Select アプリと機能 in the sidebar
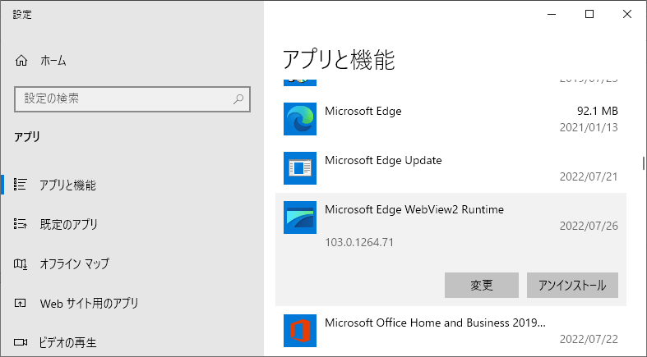The height and width of the screenshot is (357, 647). 132,185
